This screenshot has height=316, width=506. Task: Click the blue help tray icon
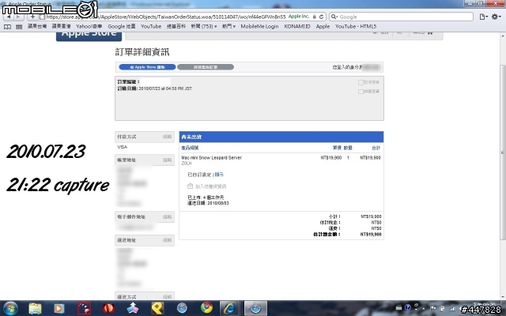(x=408, y=307)
